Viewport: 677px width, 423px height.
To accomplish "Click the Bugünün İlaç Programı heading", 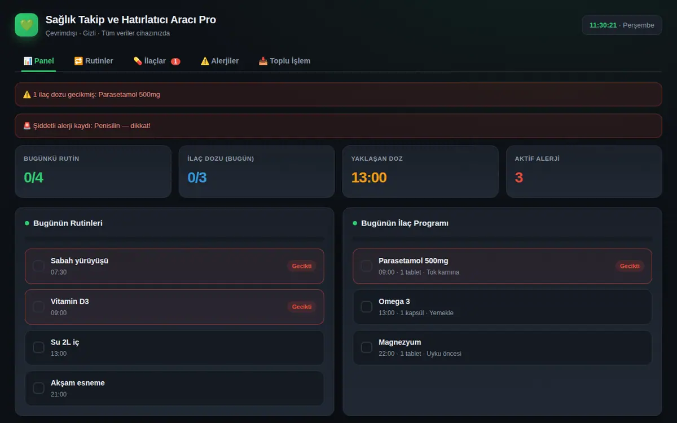I will point(405,223).
